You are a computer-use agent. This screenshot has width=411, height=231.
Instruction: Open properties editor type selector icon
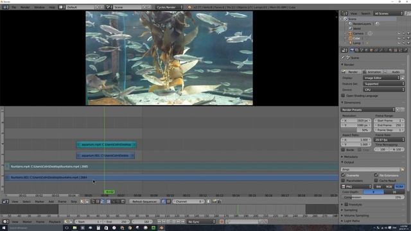pyautogui.click(x=344, y=50)
